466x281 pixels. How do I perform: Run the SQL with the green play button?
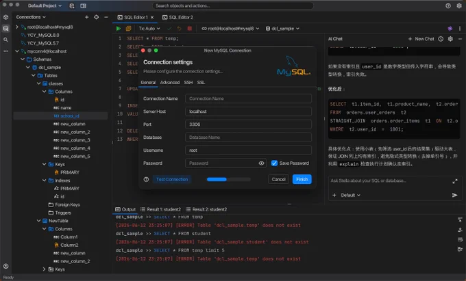(119, 29)
